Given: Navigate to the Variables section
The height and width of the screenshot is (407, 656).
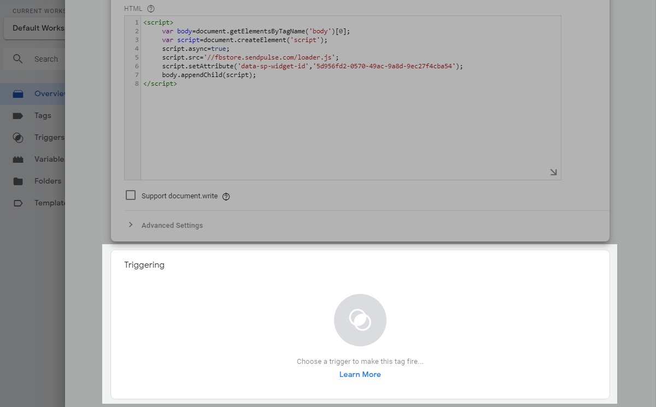Looking at the screenshot, I should pos(33,159).
